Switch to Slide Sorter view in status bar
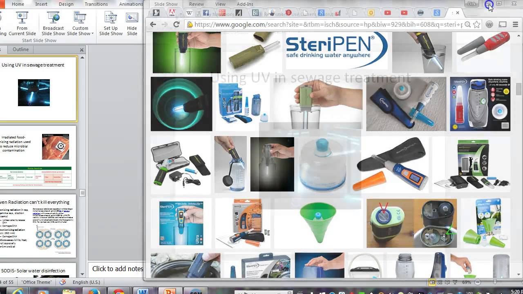This screenshot has width=523, height=294. 440,282
